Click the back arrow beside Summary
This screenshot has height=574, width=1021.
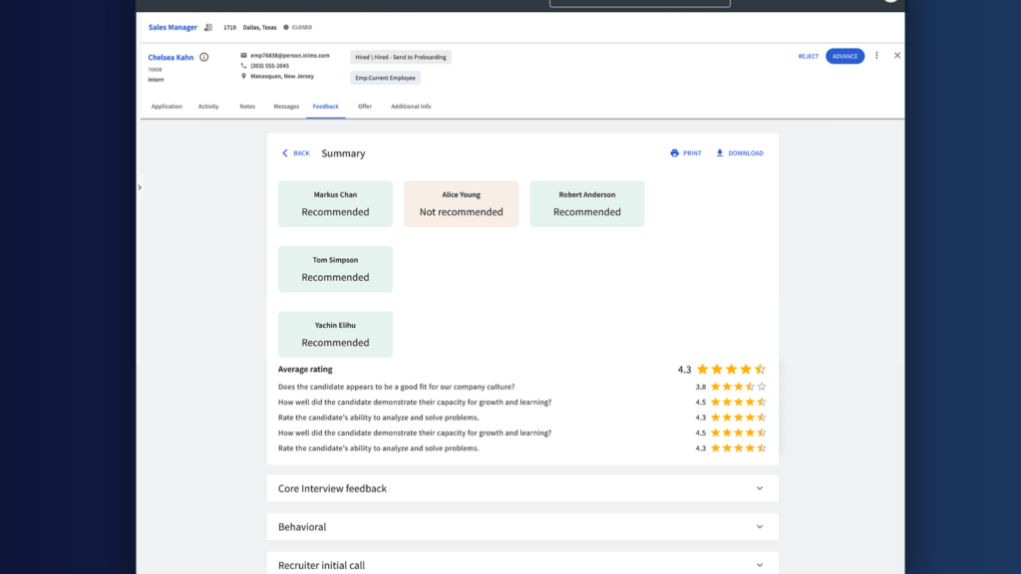[x=285, y=153]
